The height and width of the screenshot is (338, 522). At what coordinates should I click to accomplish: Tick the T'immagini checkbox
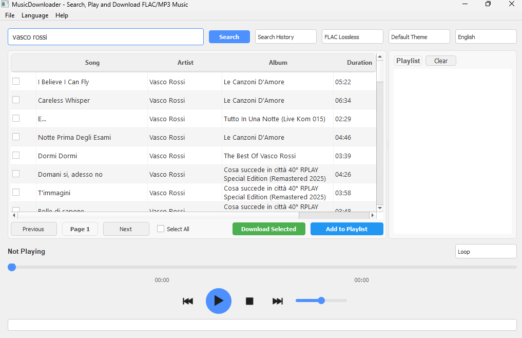point(16,192)
